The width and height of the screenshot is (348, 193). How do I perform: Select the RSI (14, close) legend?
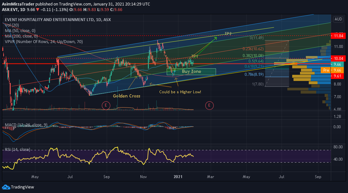[18, 150]
